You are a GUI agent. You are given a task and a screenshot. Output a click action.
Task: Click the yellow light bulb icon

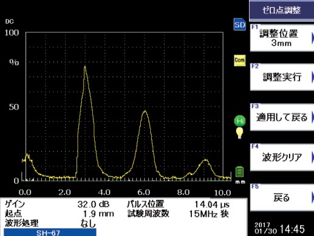(x=239, y=133)
